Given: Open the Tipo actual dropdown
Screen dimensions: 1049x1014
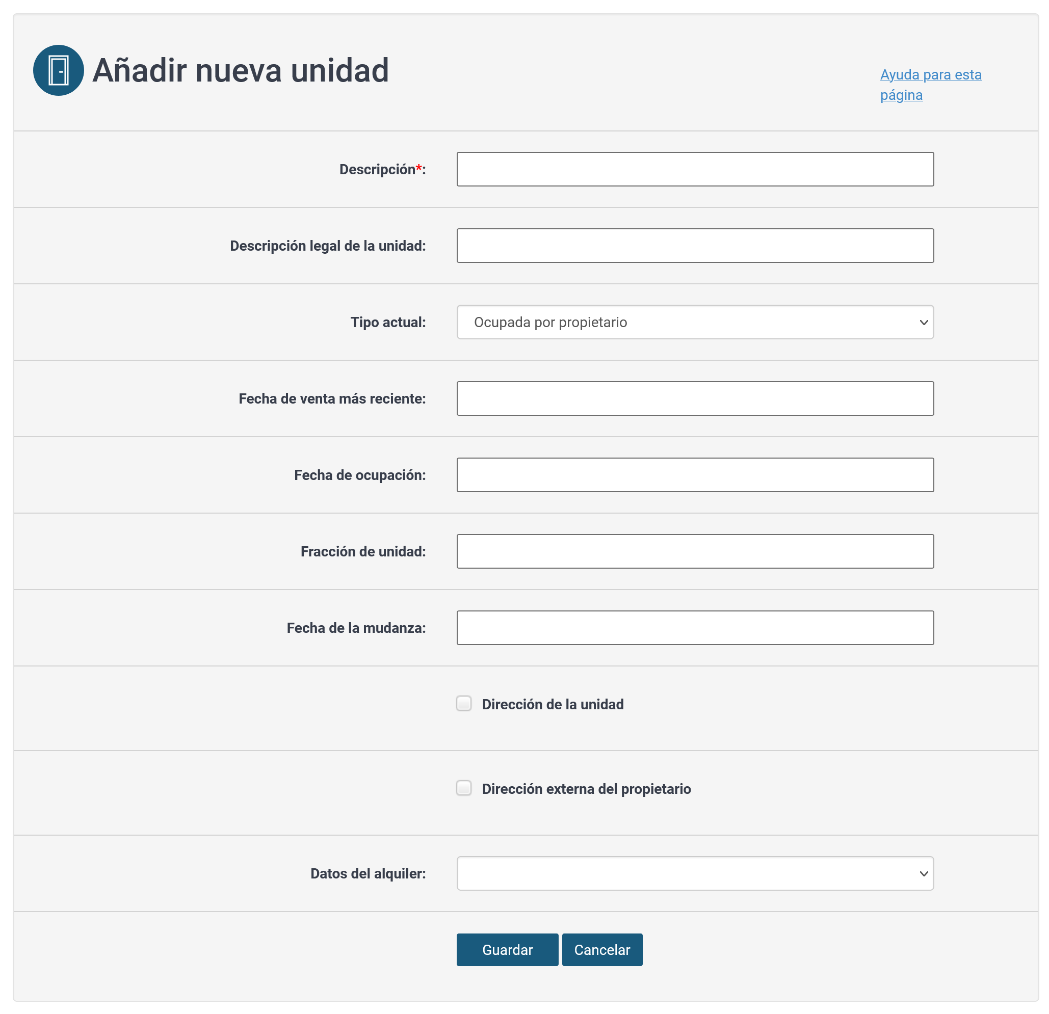Looking at the screenshot, I should tap(695, 322).
